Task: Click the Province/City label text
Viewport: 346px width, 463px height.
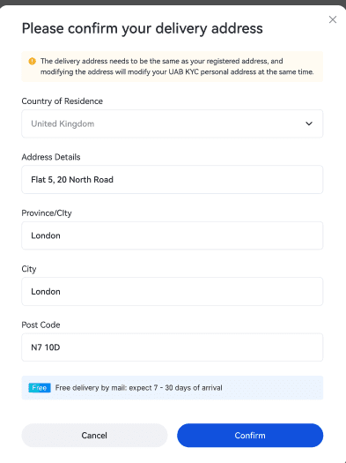Action: pyautogui.click(x=47, y=213)
